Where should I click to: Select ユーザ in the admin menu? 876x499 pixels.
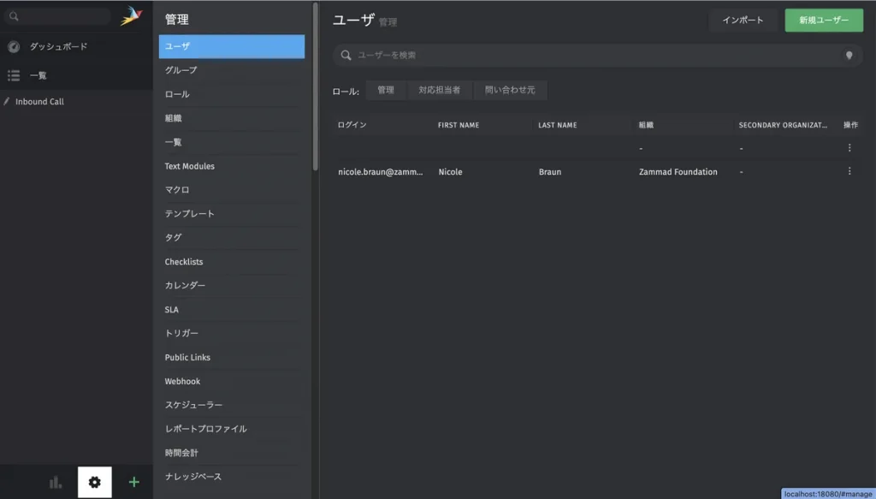(231, 46)
